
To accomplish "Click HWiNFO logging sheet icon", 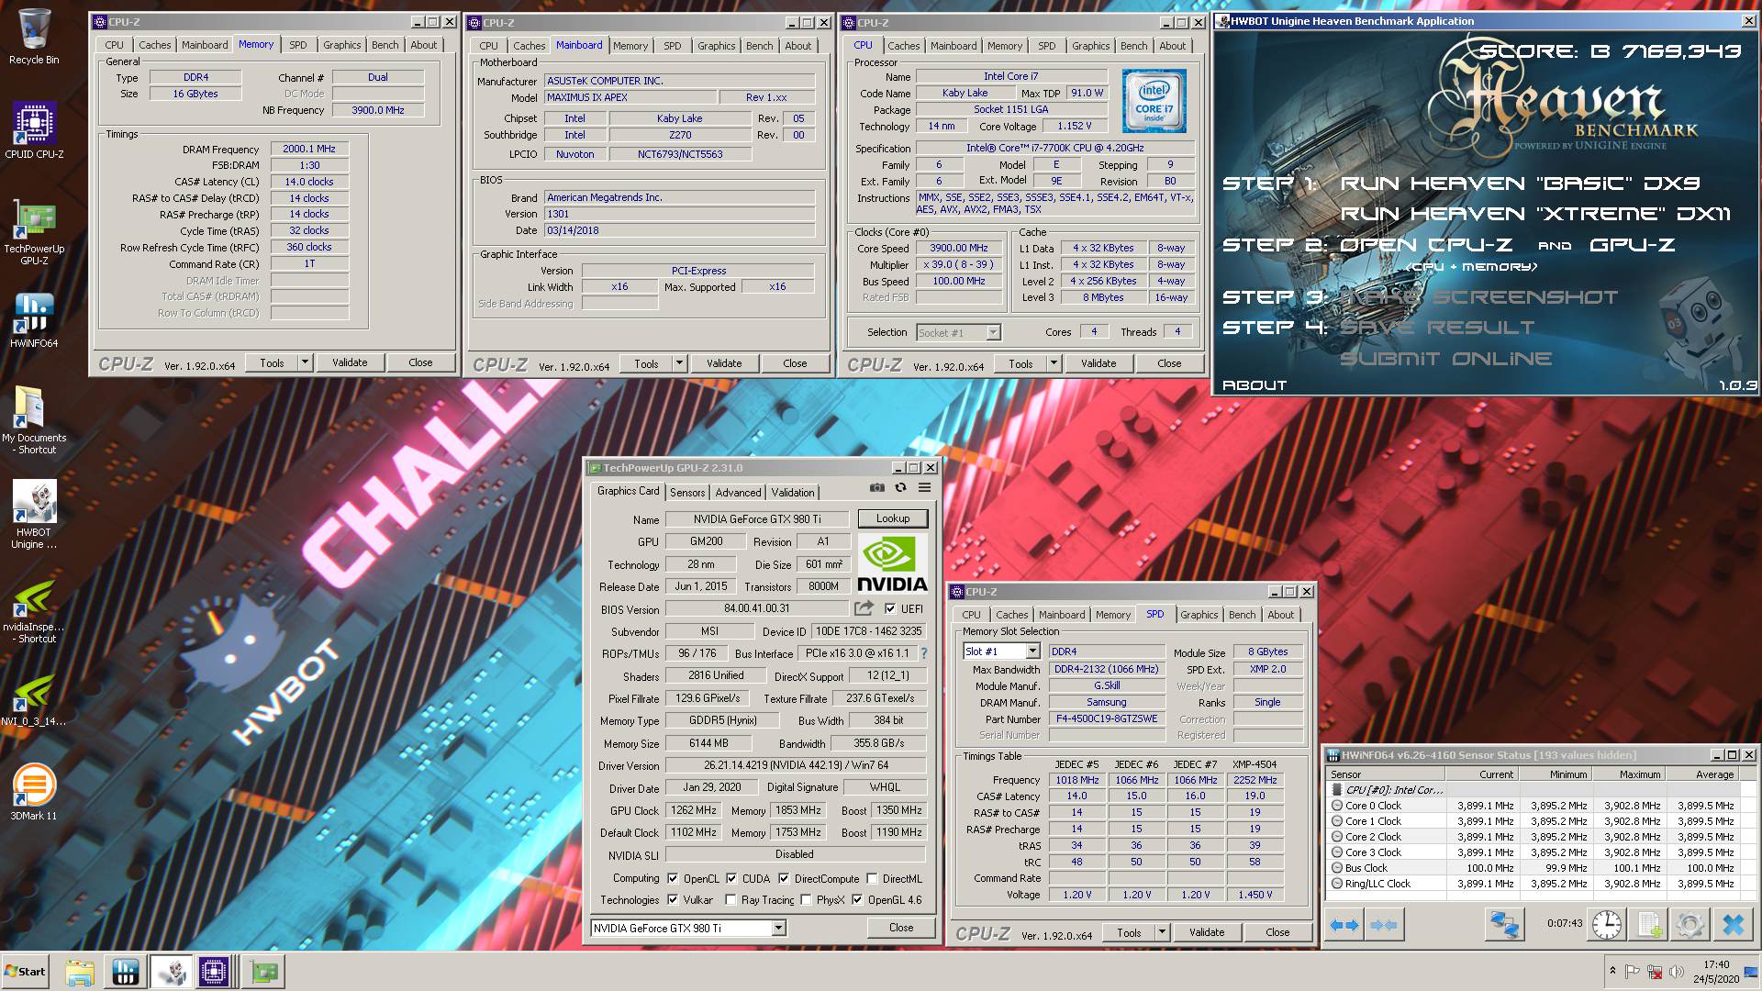I will pos(1648,924).
